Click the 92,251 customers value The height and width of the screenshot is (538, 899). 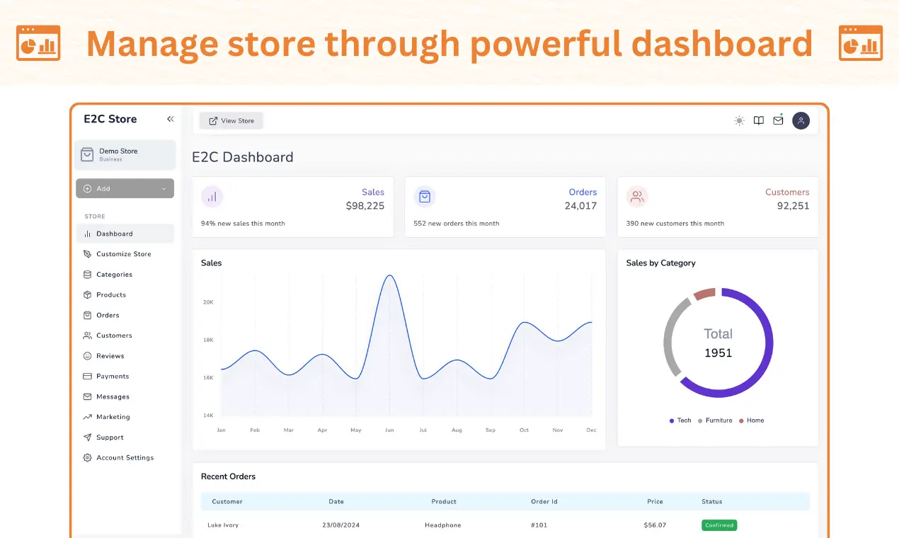point(793,206)
